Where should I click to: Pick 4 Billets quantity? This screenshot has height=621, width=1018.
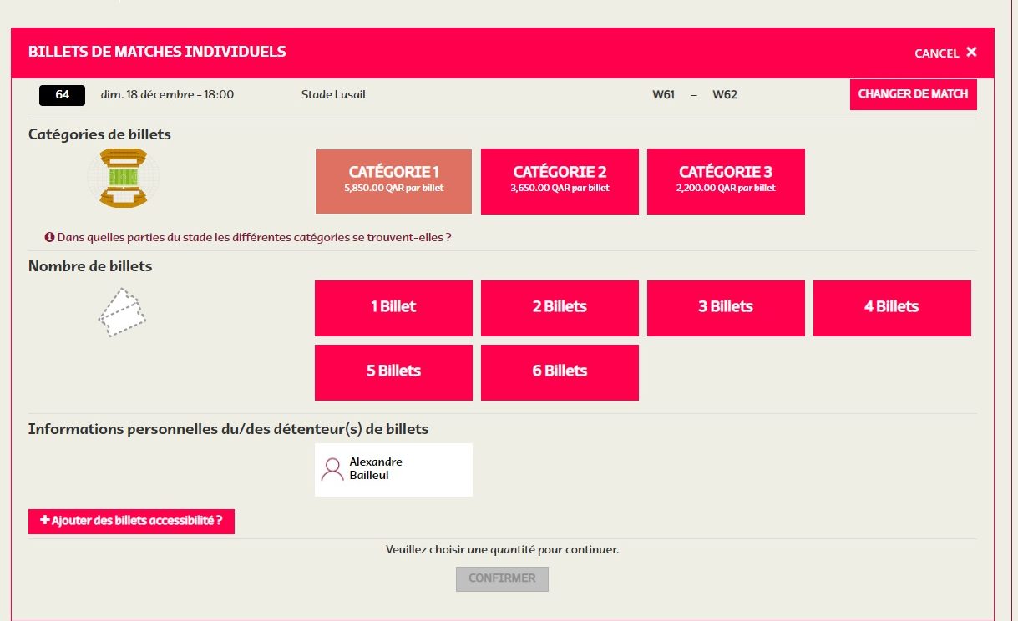click(x=891, y=308)
